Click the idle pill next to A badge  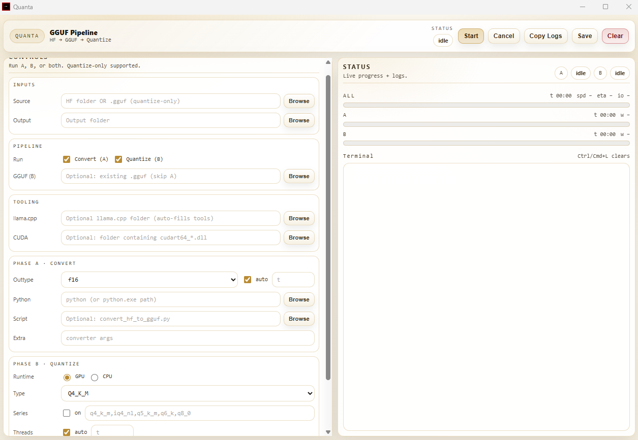pos(581,73)
